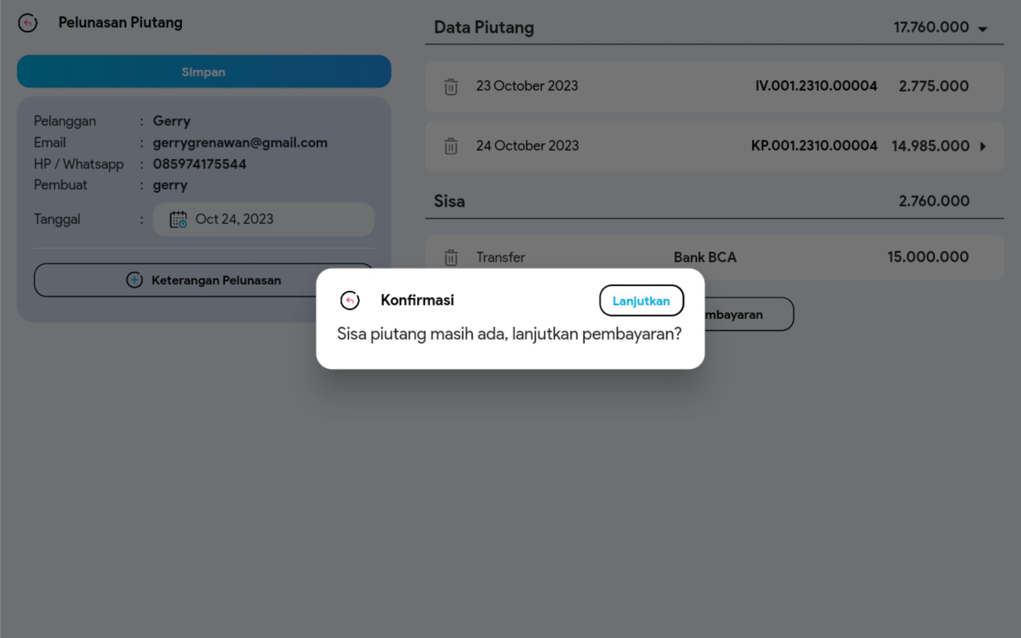Select the IV.001.2310.00004 invoice number
The image size is (1021, 638).
[x=816, y=86]
